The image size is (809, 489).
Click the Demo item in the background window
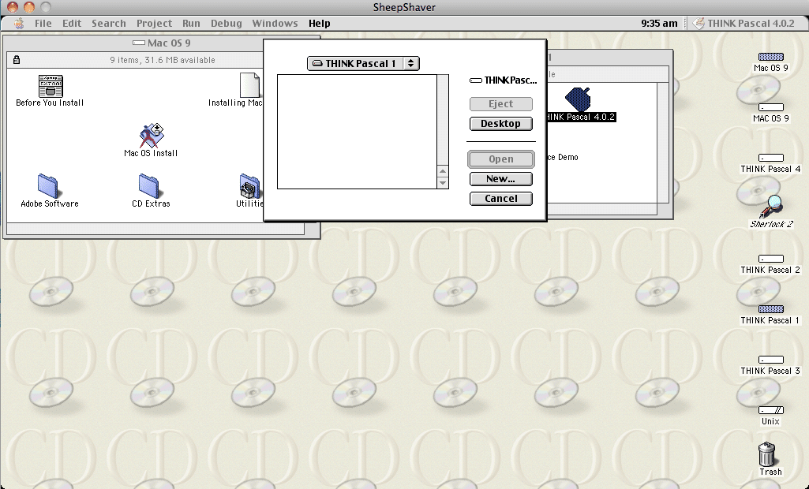coord(562,157)
